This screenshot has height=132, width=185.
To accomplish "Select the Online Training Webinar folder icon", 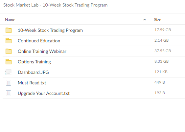I will coord(9,51).
